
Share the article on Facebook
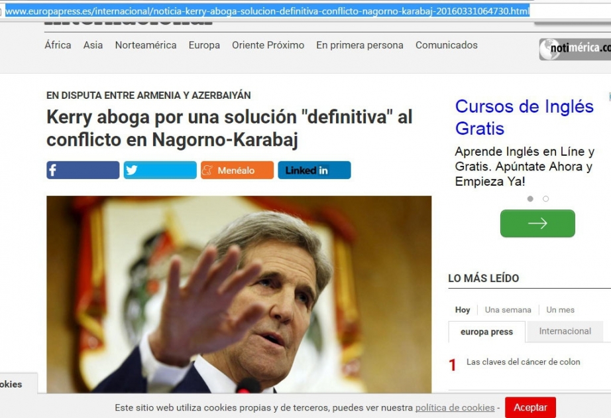[x=83, y=170]
